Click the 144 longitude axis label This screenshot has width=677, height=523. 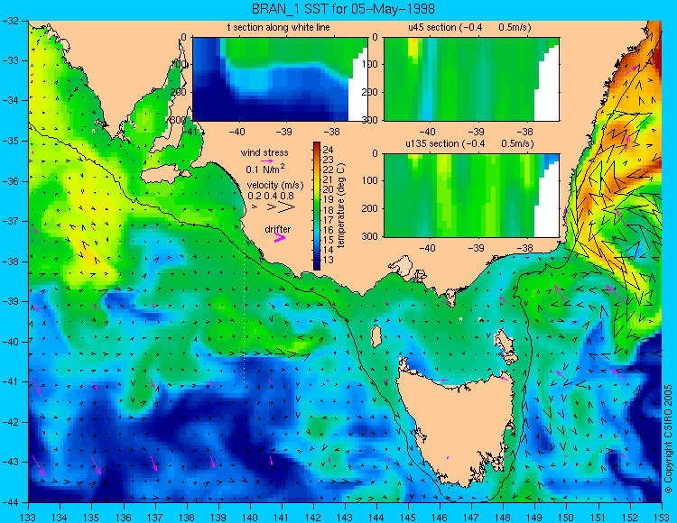pyautogui.click(x=376, y=518)
